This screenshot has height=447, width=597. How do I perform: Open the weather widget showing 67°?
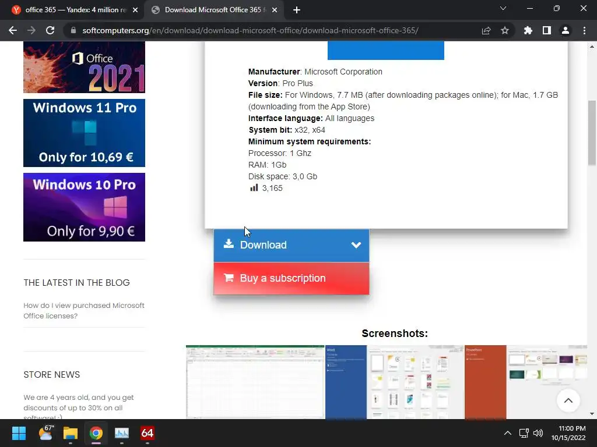pos(45,433)
